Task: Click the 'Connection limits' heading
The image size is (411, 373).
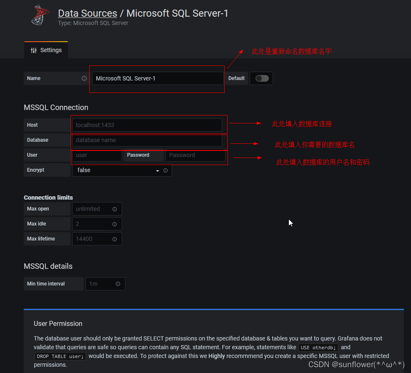Action: [48, 198]
